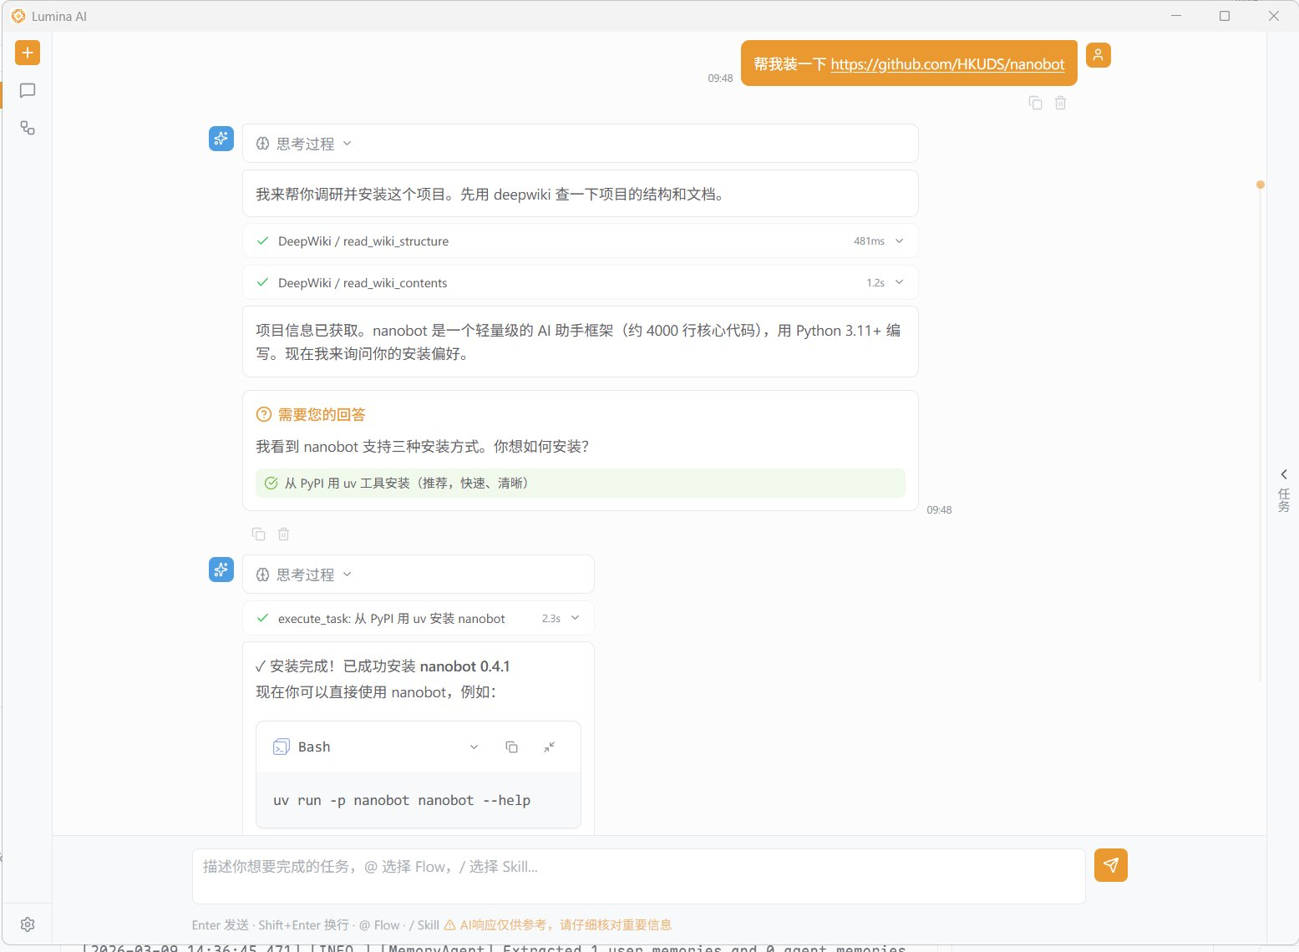Open the GitHub nanobot repository link
Image resolution: width=1299 pixels, height=952 pixels.
pos(947,64)
